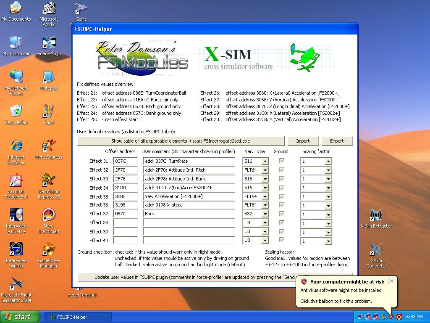The image size is (430, 323).
Task: Click the Import button
Action: coord(303,141)
